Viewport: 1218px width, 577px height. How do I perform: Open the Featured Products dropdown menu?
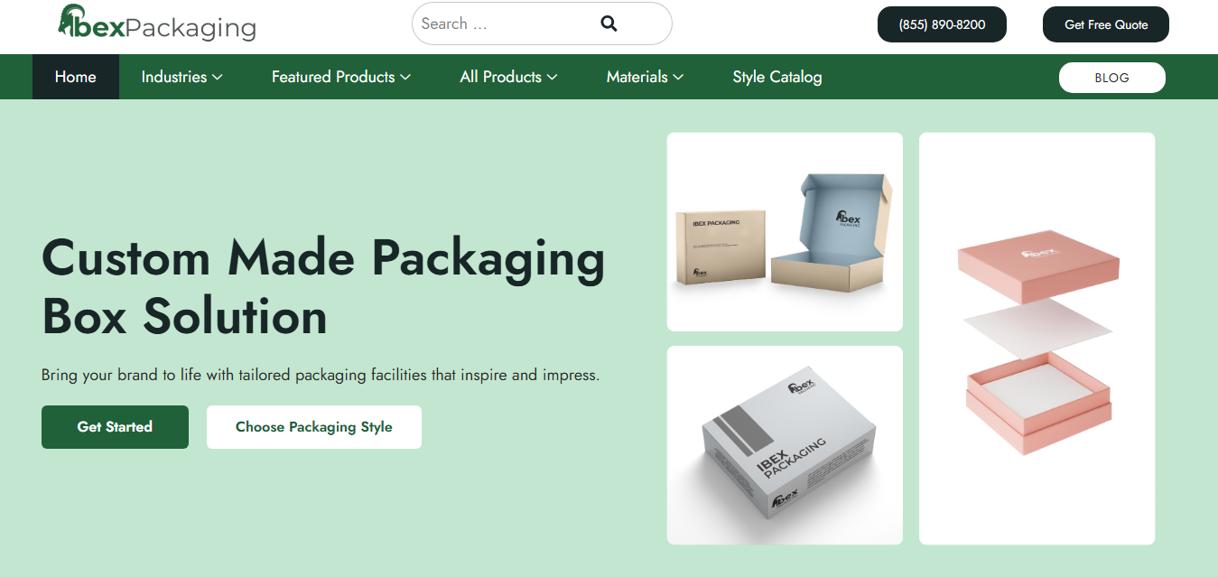pyautogui.click(x=341, y=77)
